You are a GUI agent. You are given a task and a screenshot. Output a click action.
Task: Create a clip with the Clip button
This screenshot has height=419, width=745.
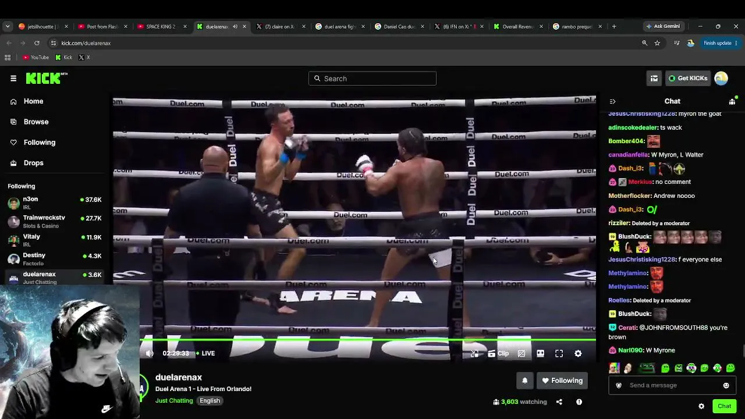coord(499,353)
